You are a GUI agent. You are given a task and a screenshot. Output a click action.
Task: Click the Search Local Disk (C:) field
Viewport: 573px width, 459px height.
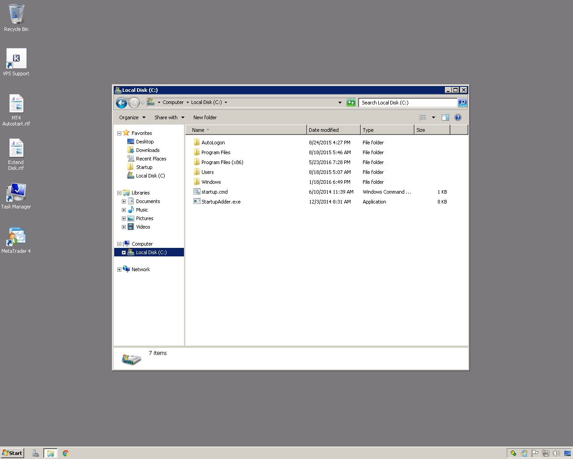(407, 103)
